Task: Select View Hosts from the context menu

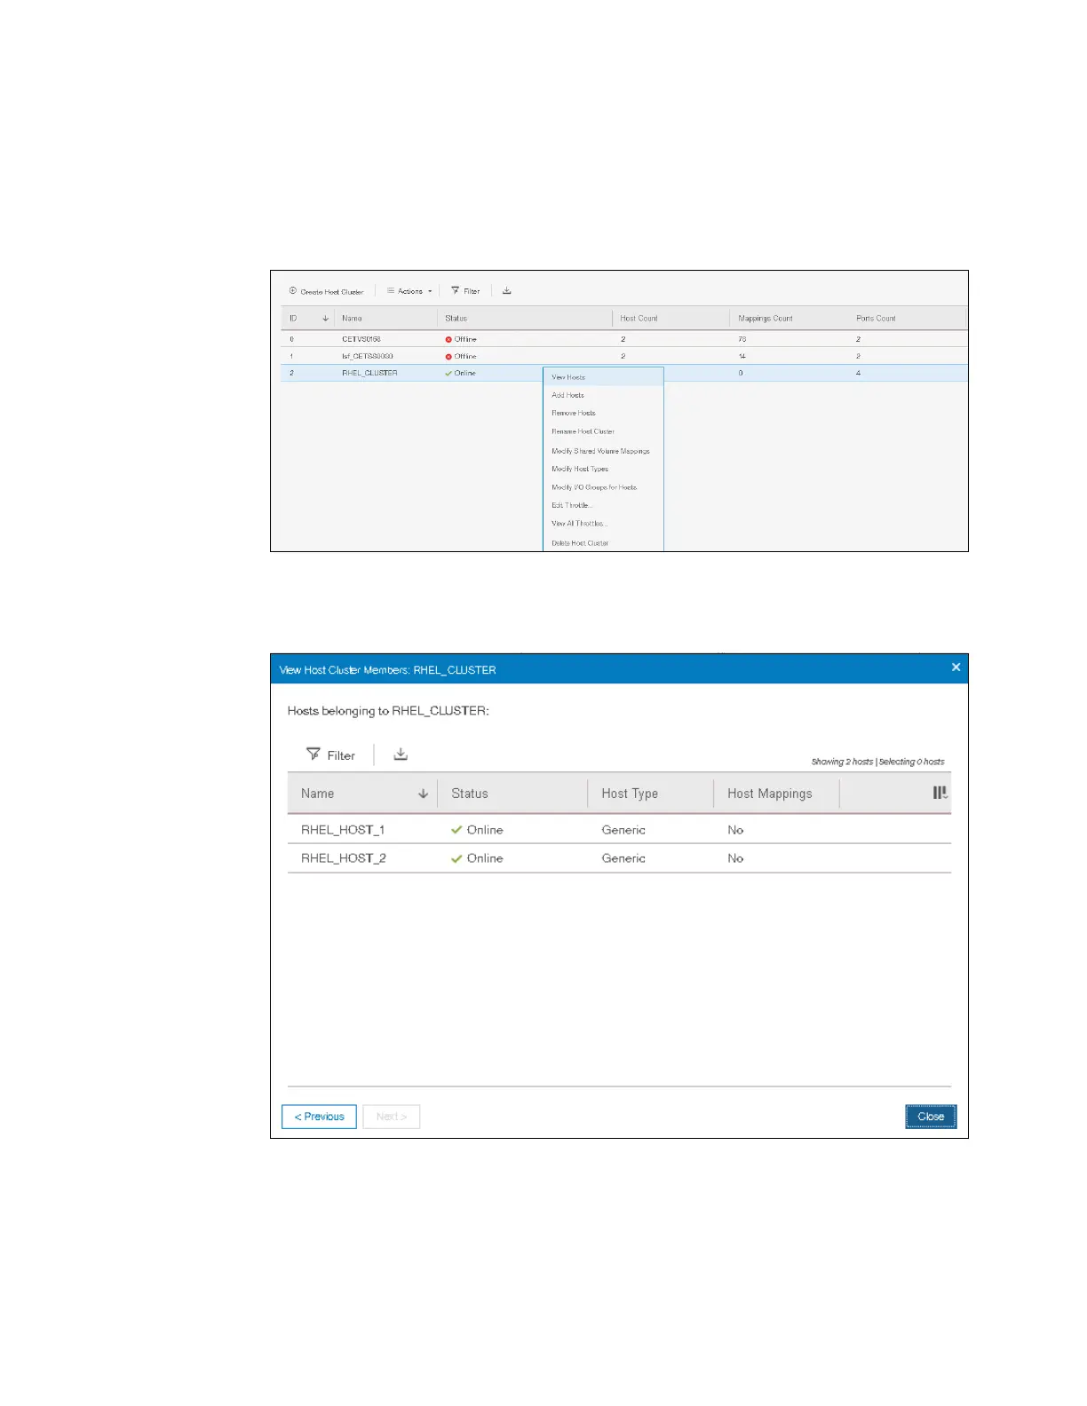Action: coord(568,377)
